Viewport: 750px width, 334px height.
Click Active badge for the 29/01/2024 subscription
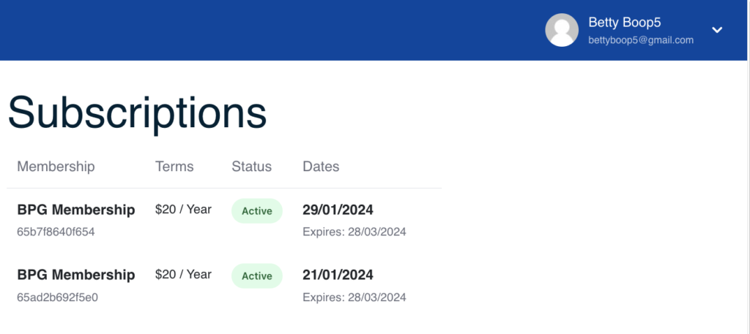click(x=257, y=211)
